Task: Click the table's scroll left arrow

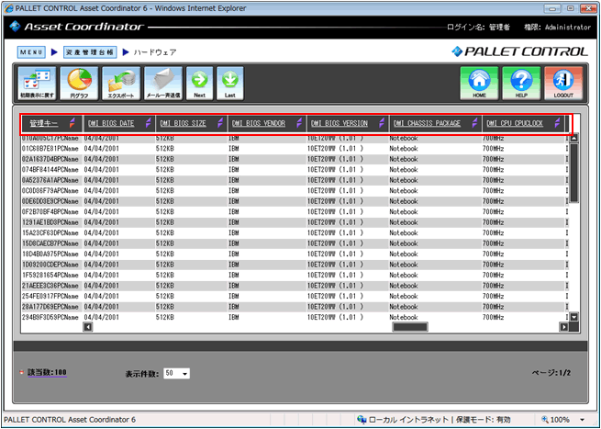Action: pyautogui.click(x=88, y=327)
